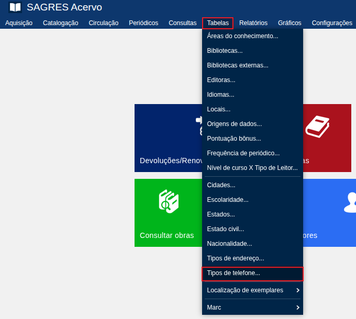Screen dimensions: 356x319
Task: Choose Nível de curso X Tipo de Leitor
Action: 252,168
